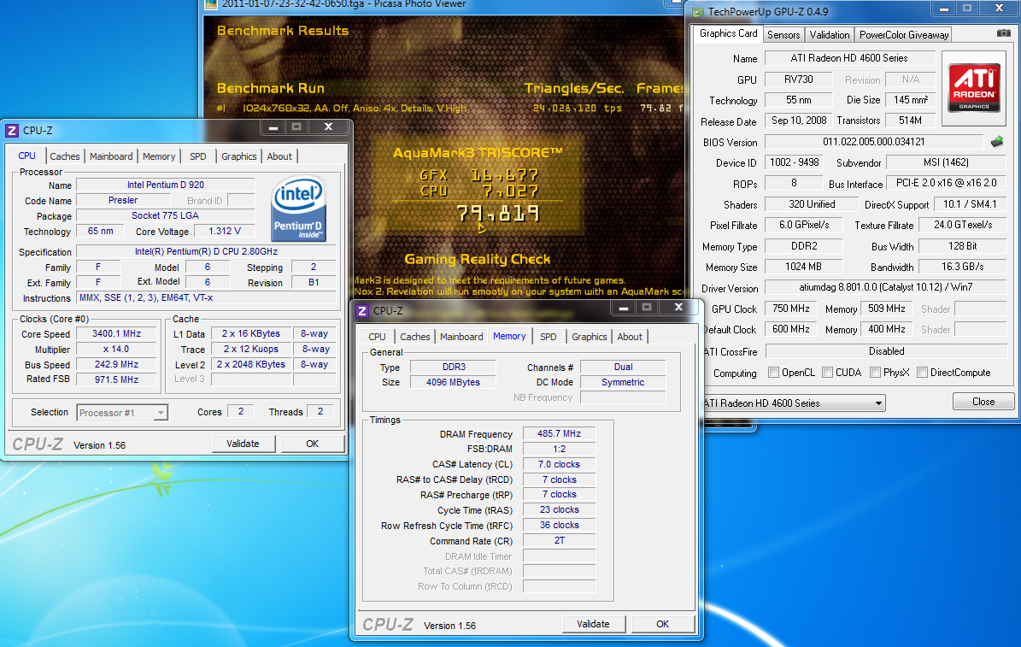Click the Driver Version field in GPU-Z

(885, 287)
